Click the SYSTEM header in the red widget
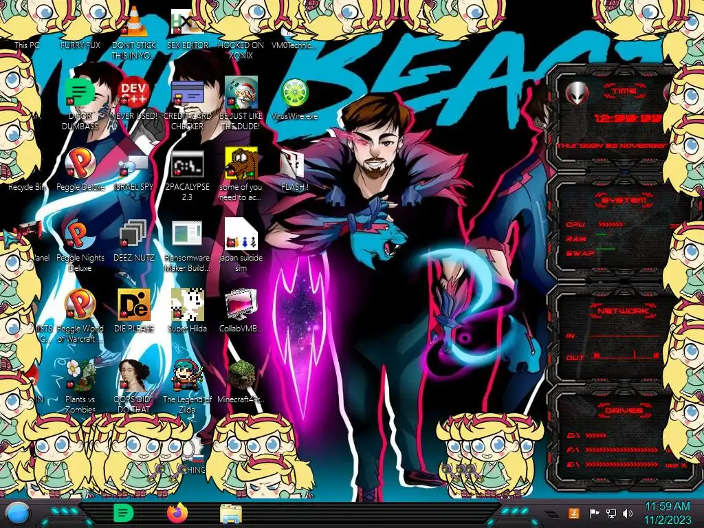This screenshot has width=704, height=528. pos(624,200)
